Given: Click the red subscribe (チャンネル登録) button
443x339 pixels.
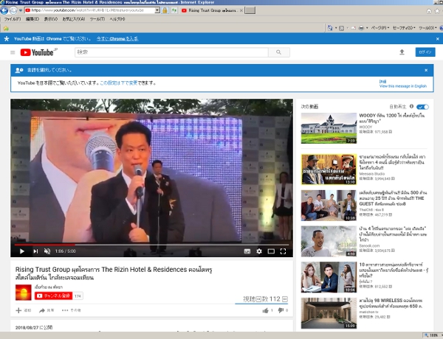Looking at the screenshot, I should (53, 296).
